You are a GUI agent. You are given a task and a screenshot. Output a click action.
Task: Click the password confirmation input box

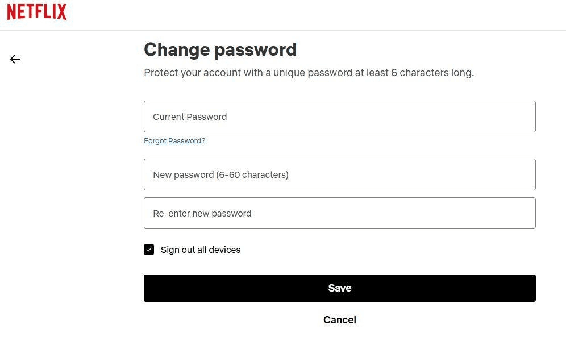coord(339,213)
